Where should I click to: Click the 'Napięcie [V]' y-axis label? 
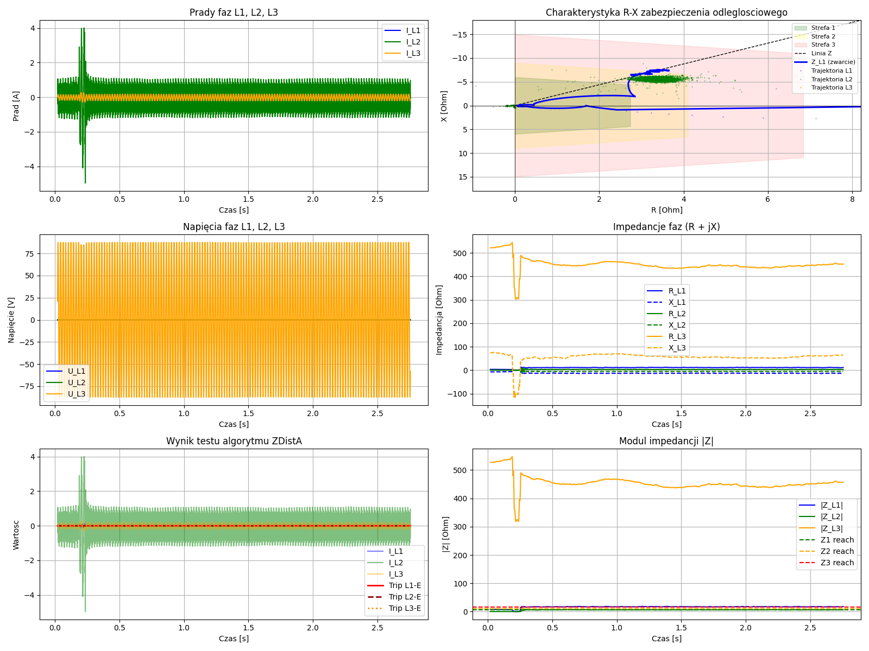11,320
